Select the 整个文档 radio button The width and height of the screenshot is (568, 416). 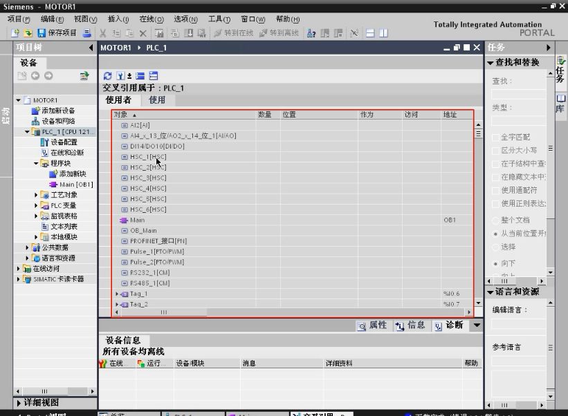(495, 220)
